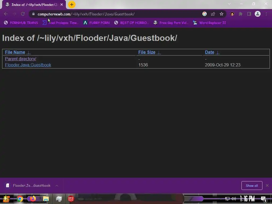
Task: Open Dev-C++ from the taskbar
Action: 71,199
